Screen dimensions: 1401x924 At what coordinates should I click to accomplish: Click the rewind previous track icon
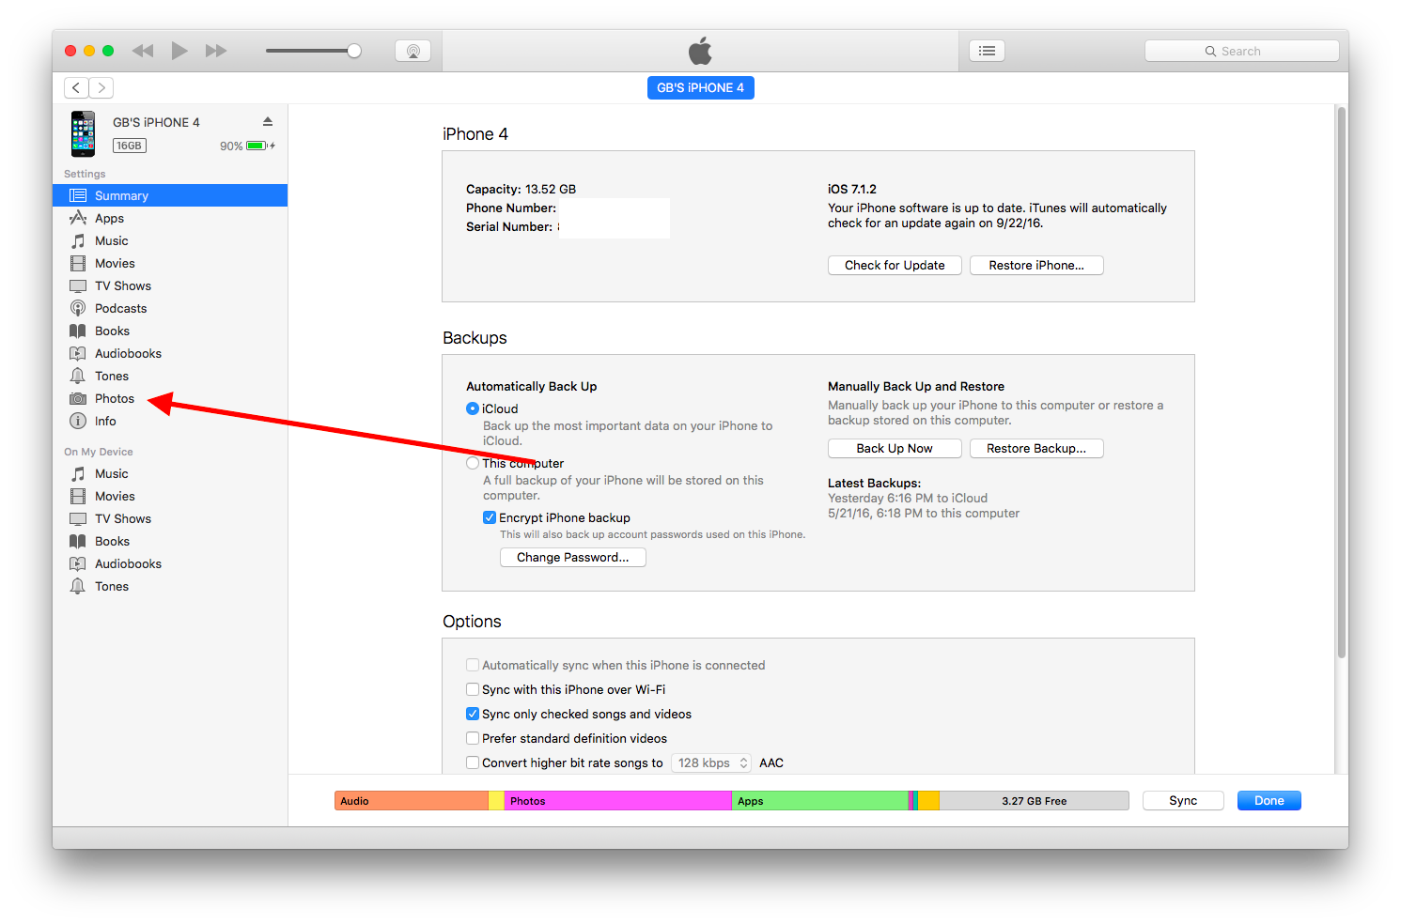click(x=143, y=51)
